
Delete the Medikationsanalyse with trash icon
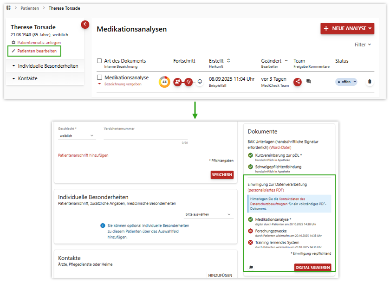point(370,82)
